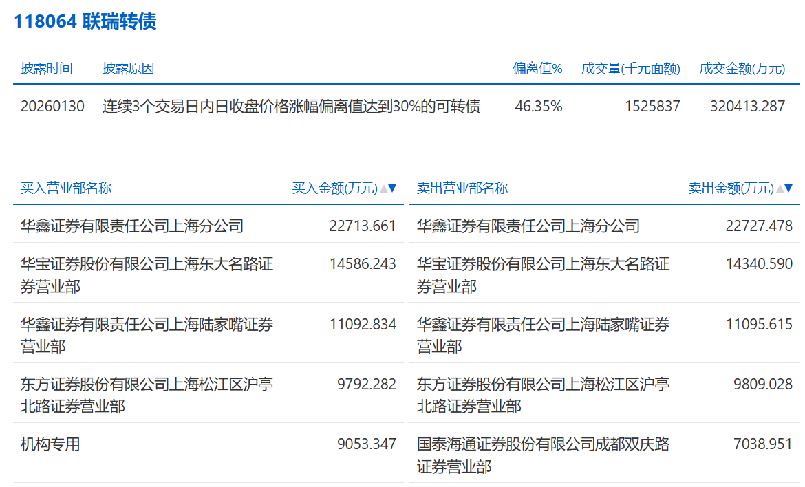
Task: Sort buy amount descending with down arrow
Action: (392, 188)
